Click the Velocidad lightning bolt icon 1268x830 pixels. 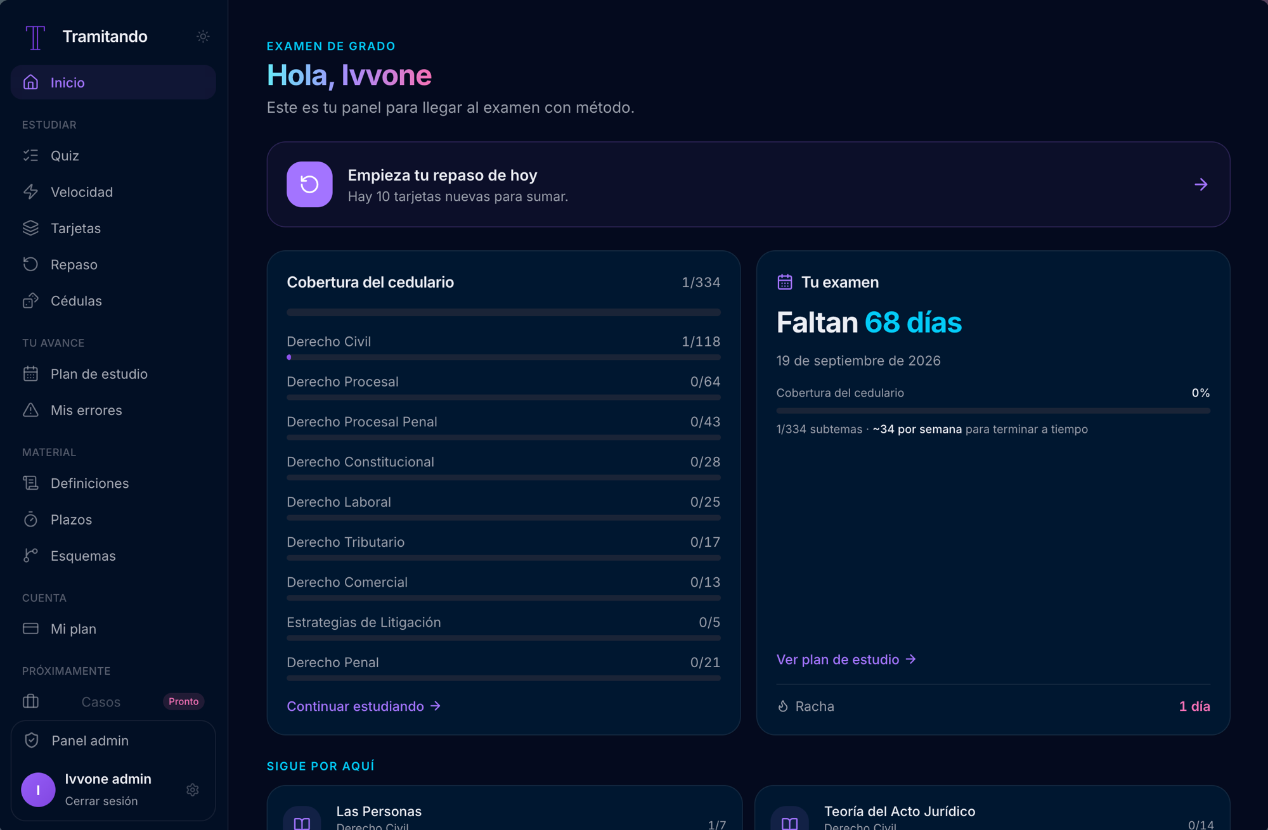pyautogui.click(x=30, y=192)
